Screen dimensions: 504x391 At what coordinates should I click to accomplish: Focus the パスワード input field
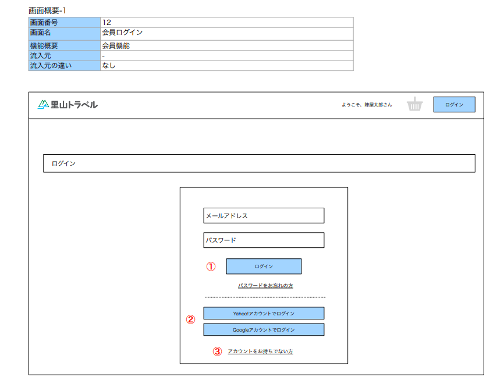[264, 240]
